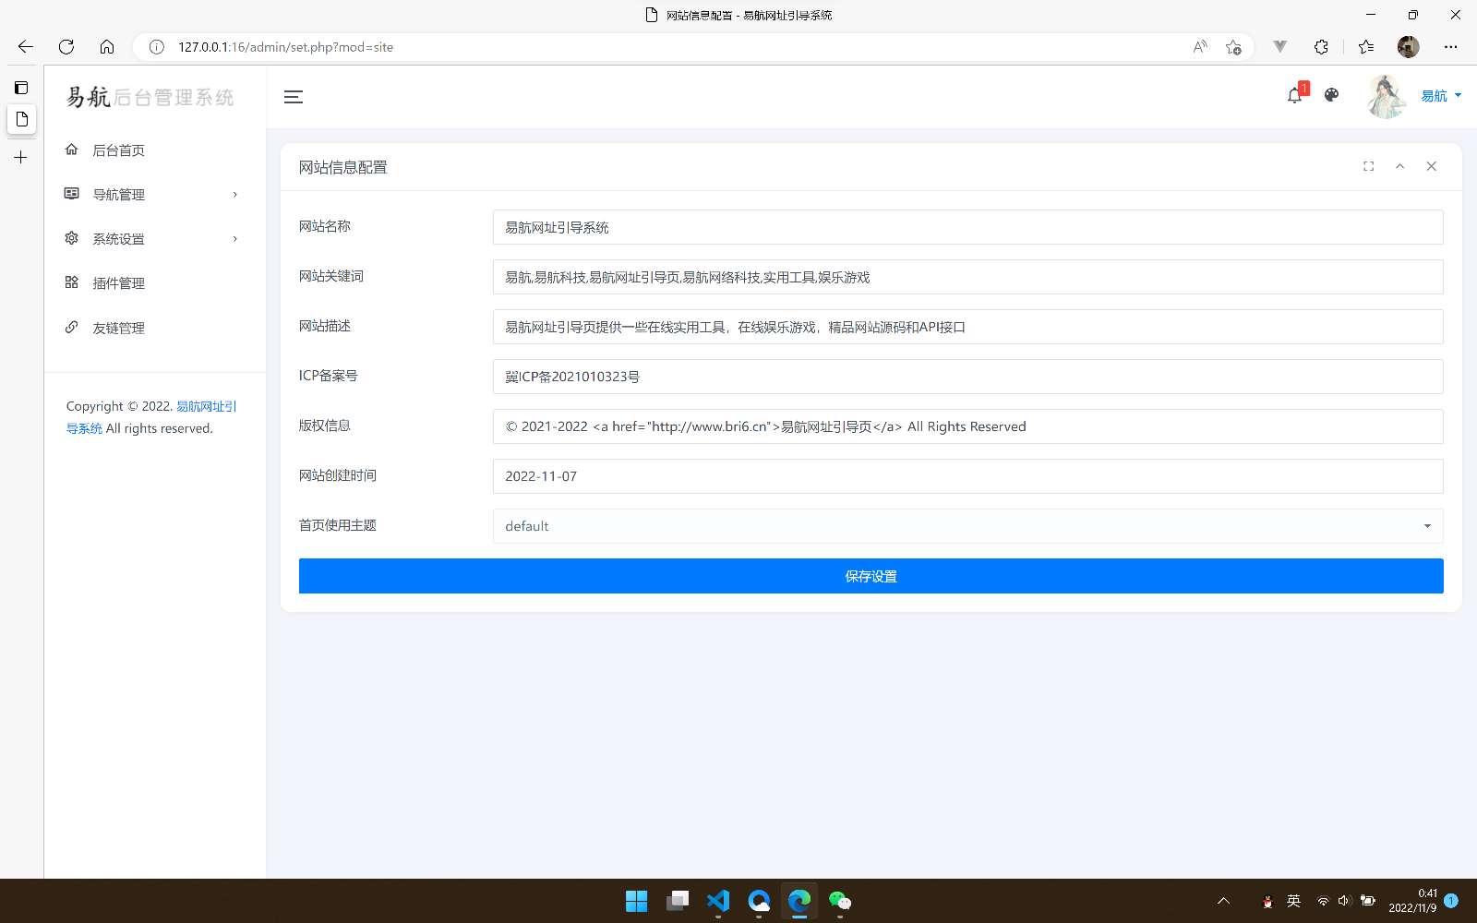This screenshot has width=1477, height=923.
Task: Click the 友链管理 link icon
Action: 72,327
